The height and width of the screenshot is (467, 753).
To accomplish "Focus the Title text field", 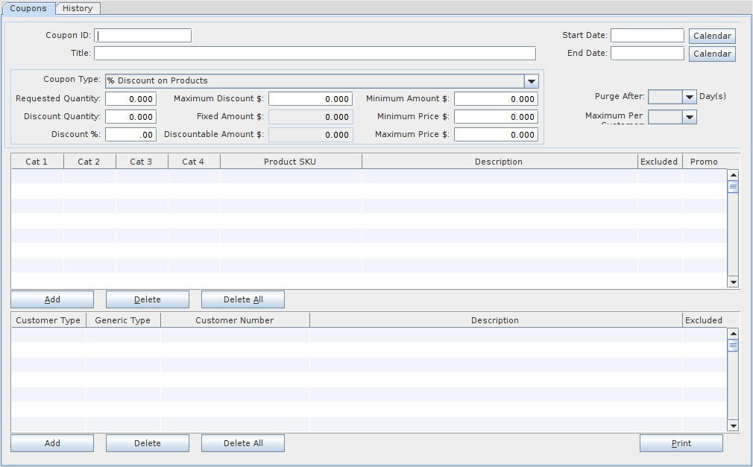I will pos(314,54).
